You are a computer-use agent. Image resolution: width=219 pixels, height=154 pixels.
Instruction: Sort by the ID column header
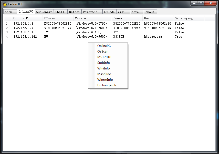point(8,18)
